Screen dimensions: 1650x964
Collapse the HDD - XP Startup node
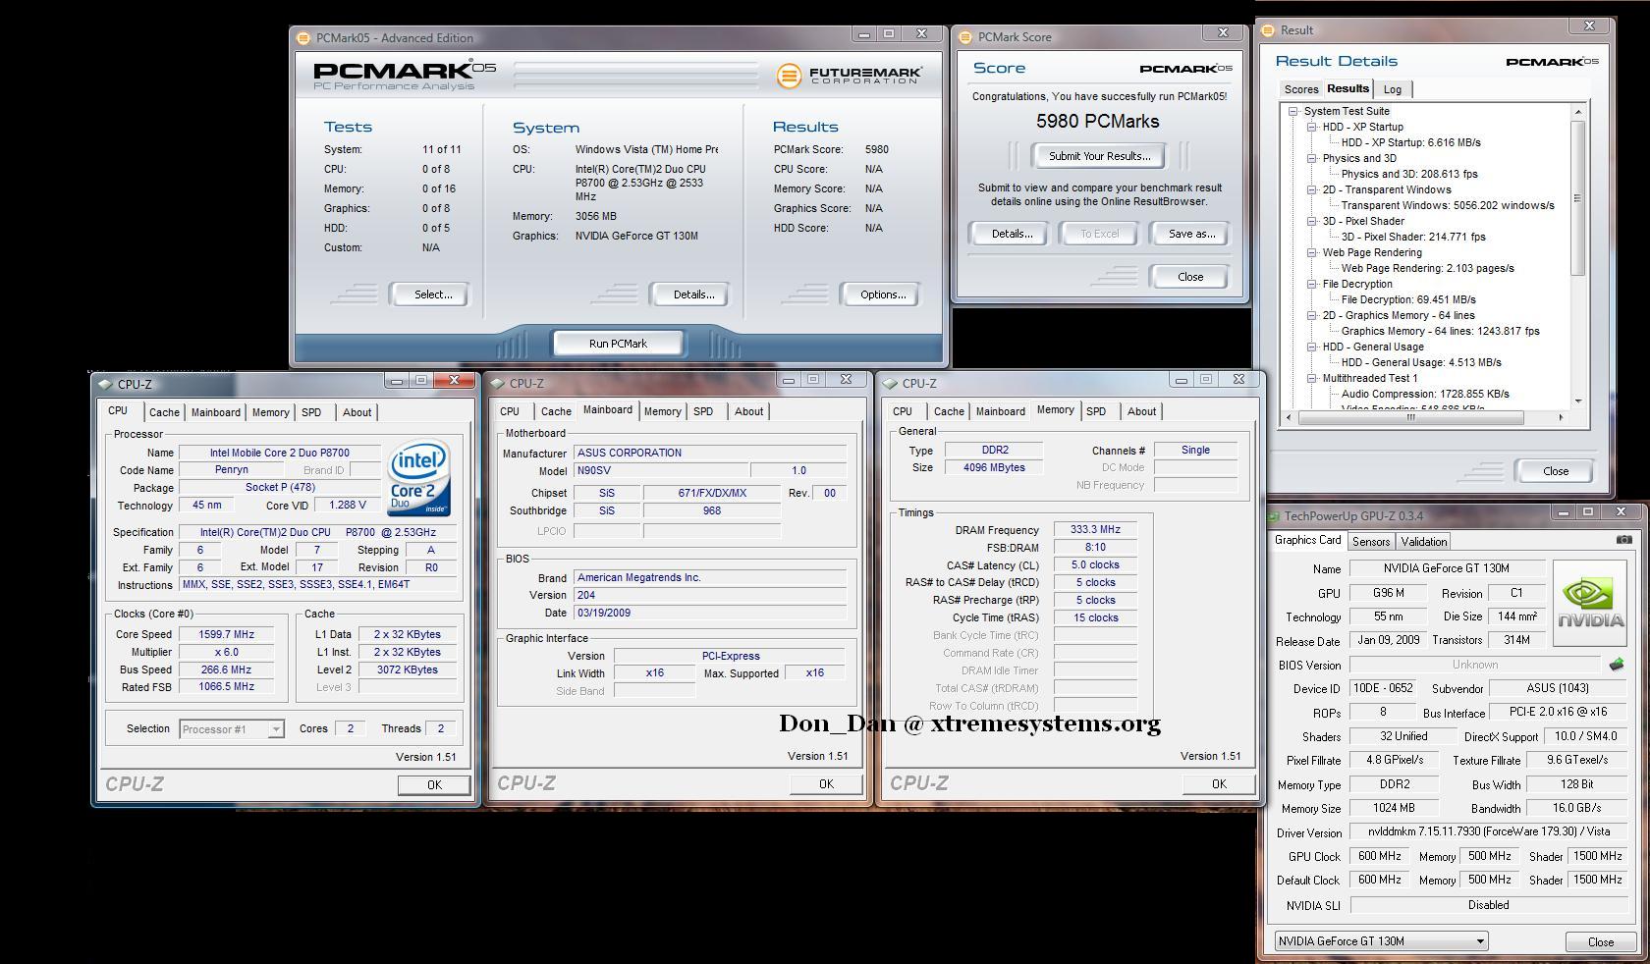coord(1311,127)
